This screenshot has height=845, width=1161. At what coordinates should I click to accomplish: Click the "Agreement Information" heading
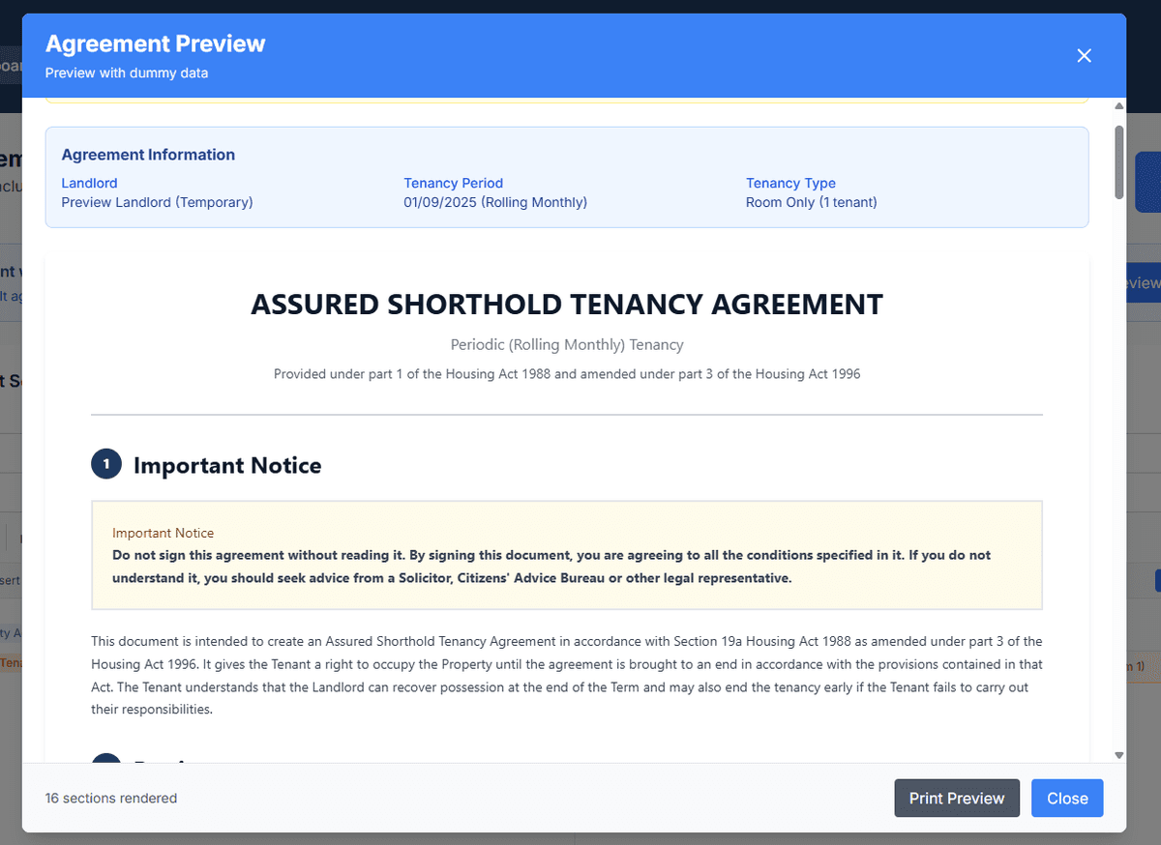point(148,155)
